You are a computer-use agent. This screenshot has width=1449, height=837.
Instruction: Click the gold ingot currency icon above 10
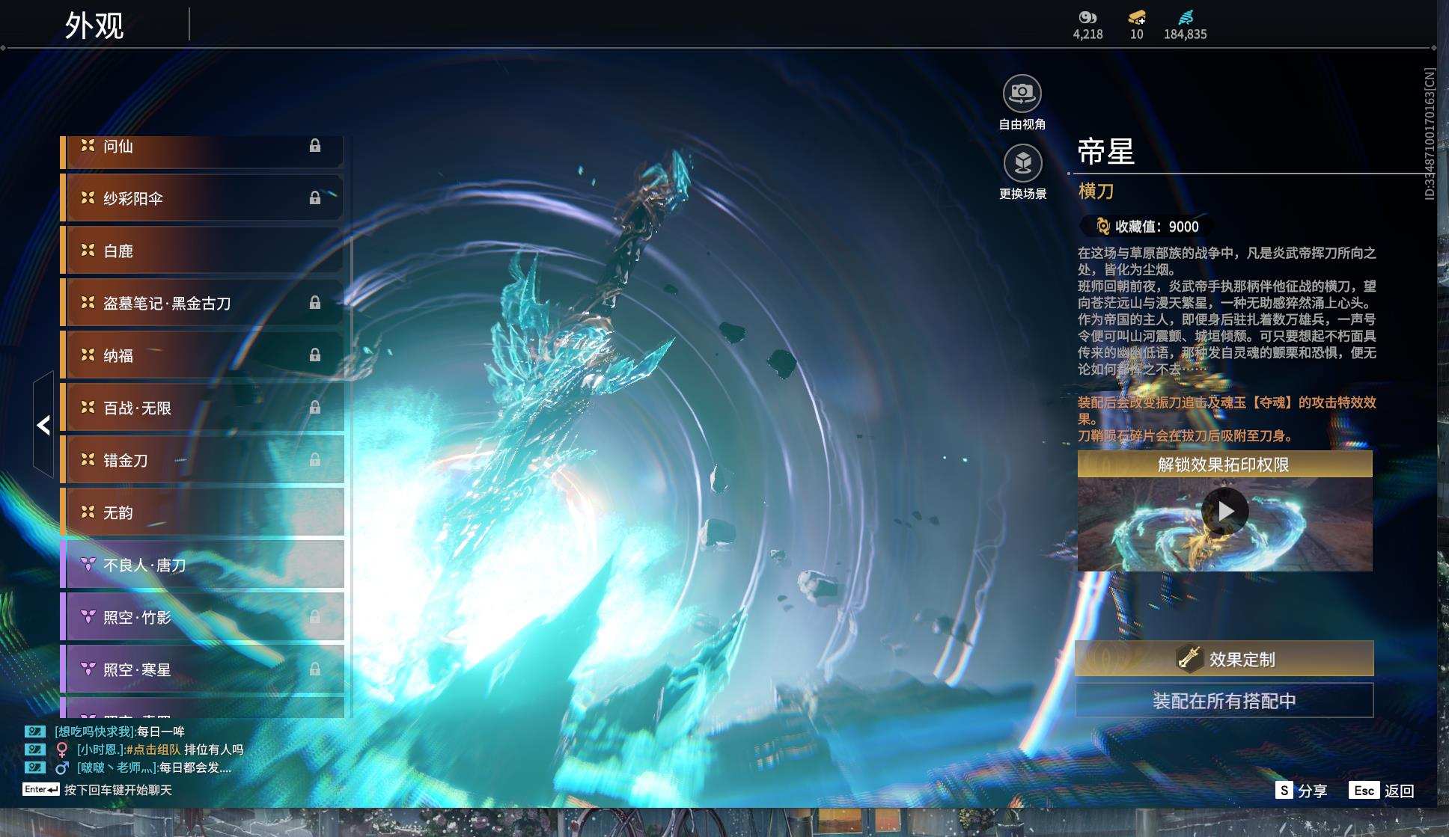tap(1137, 17)
